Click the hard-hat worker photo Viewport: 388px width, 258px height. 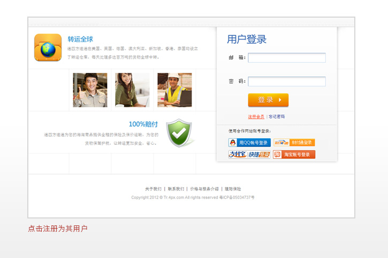[174, 90]
